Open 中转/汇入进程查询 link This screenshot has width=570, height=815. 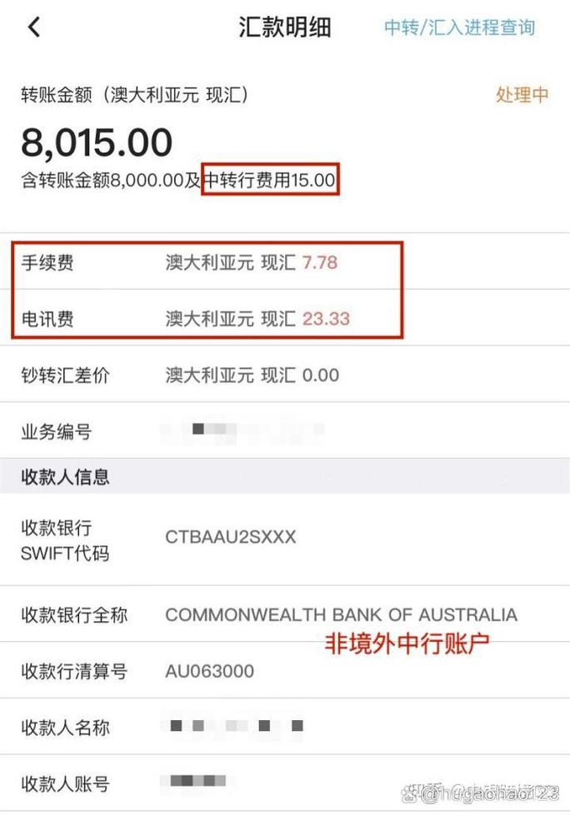tap(459, 27)
